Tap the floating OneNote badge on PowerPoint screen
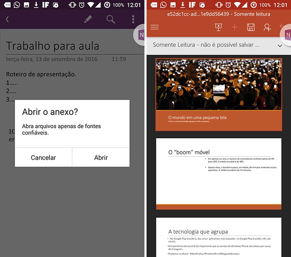Screen dimensions: 291x257 pyautogui.click(x=286, y=35)
